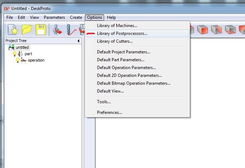
Task: Toggle the lightbulb visibility for operation
Action: [18, 60]
